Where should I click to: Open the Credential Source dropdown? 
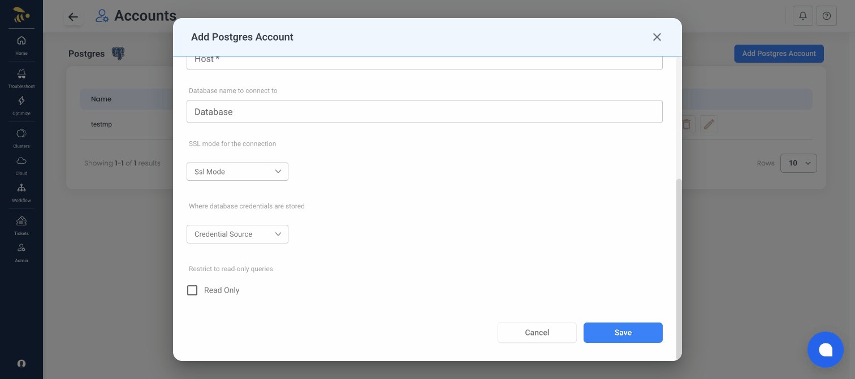[x=237, y=234]
